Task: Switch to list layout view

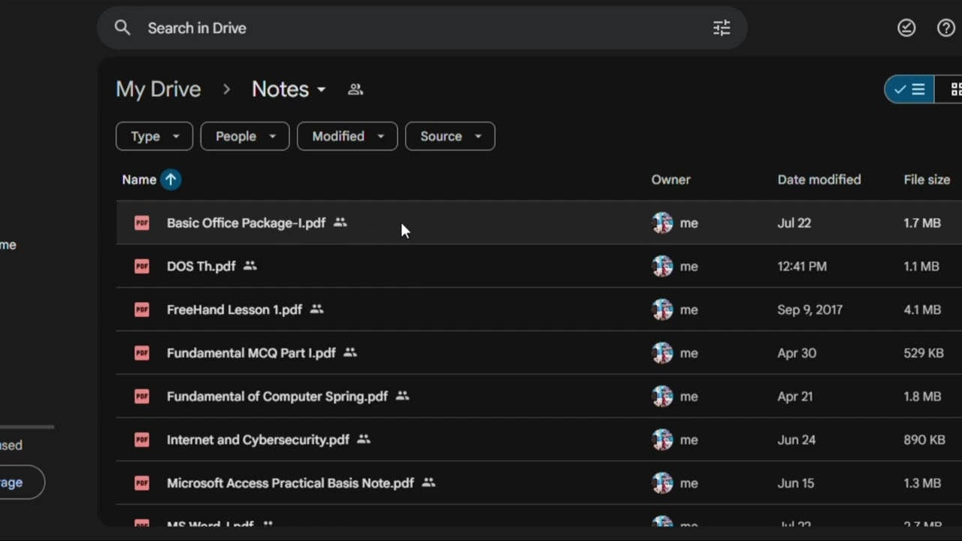Action: 909,89
